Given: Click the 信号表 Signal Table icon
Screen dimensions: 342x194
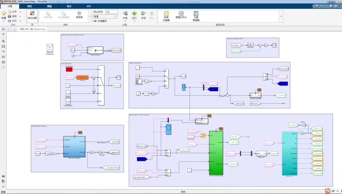Looking at the screenshot, I should 79,15.
